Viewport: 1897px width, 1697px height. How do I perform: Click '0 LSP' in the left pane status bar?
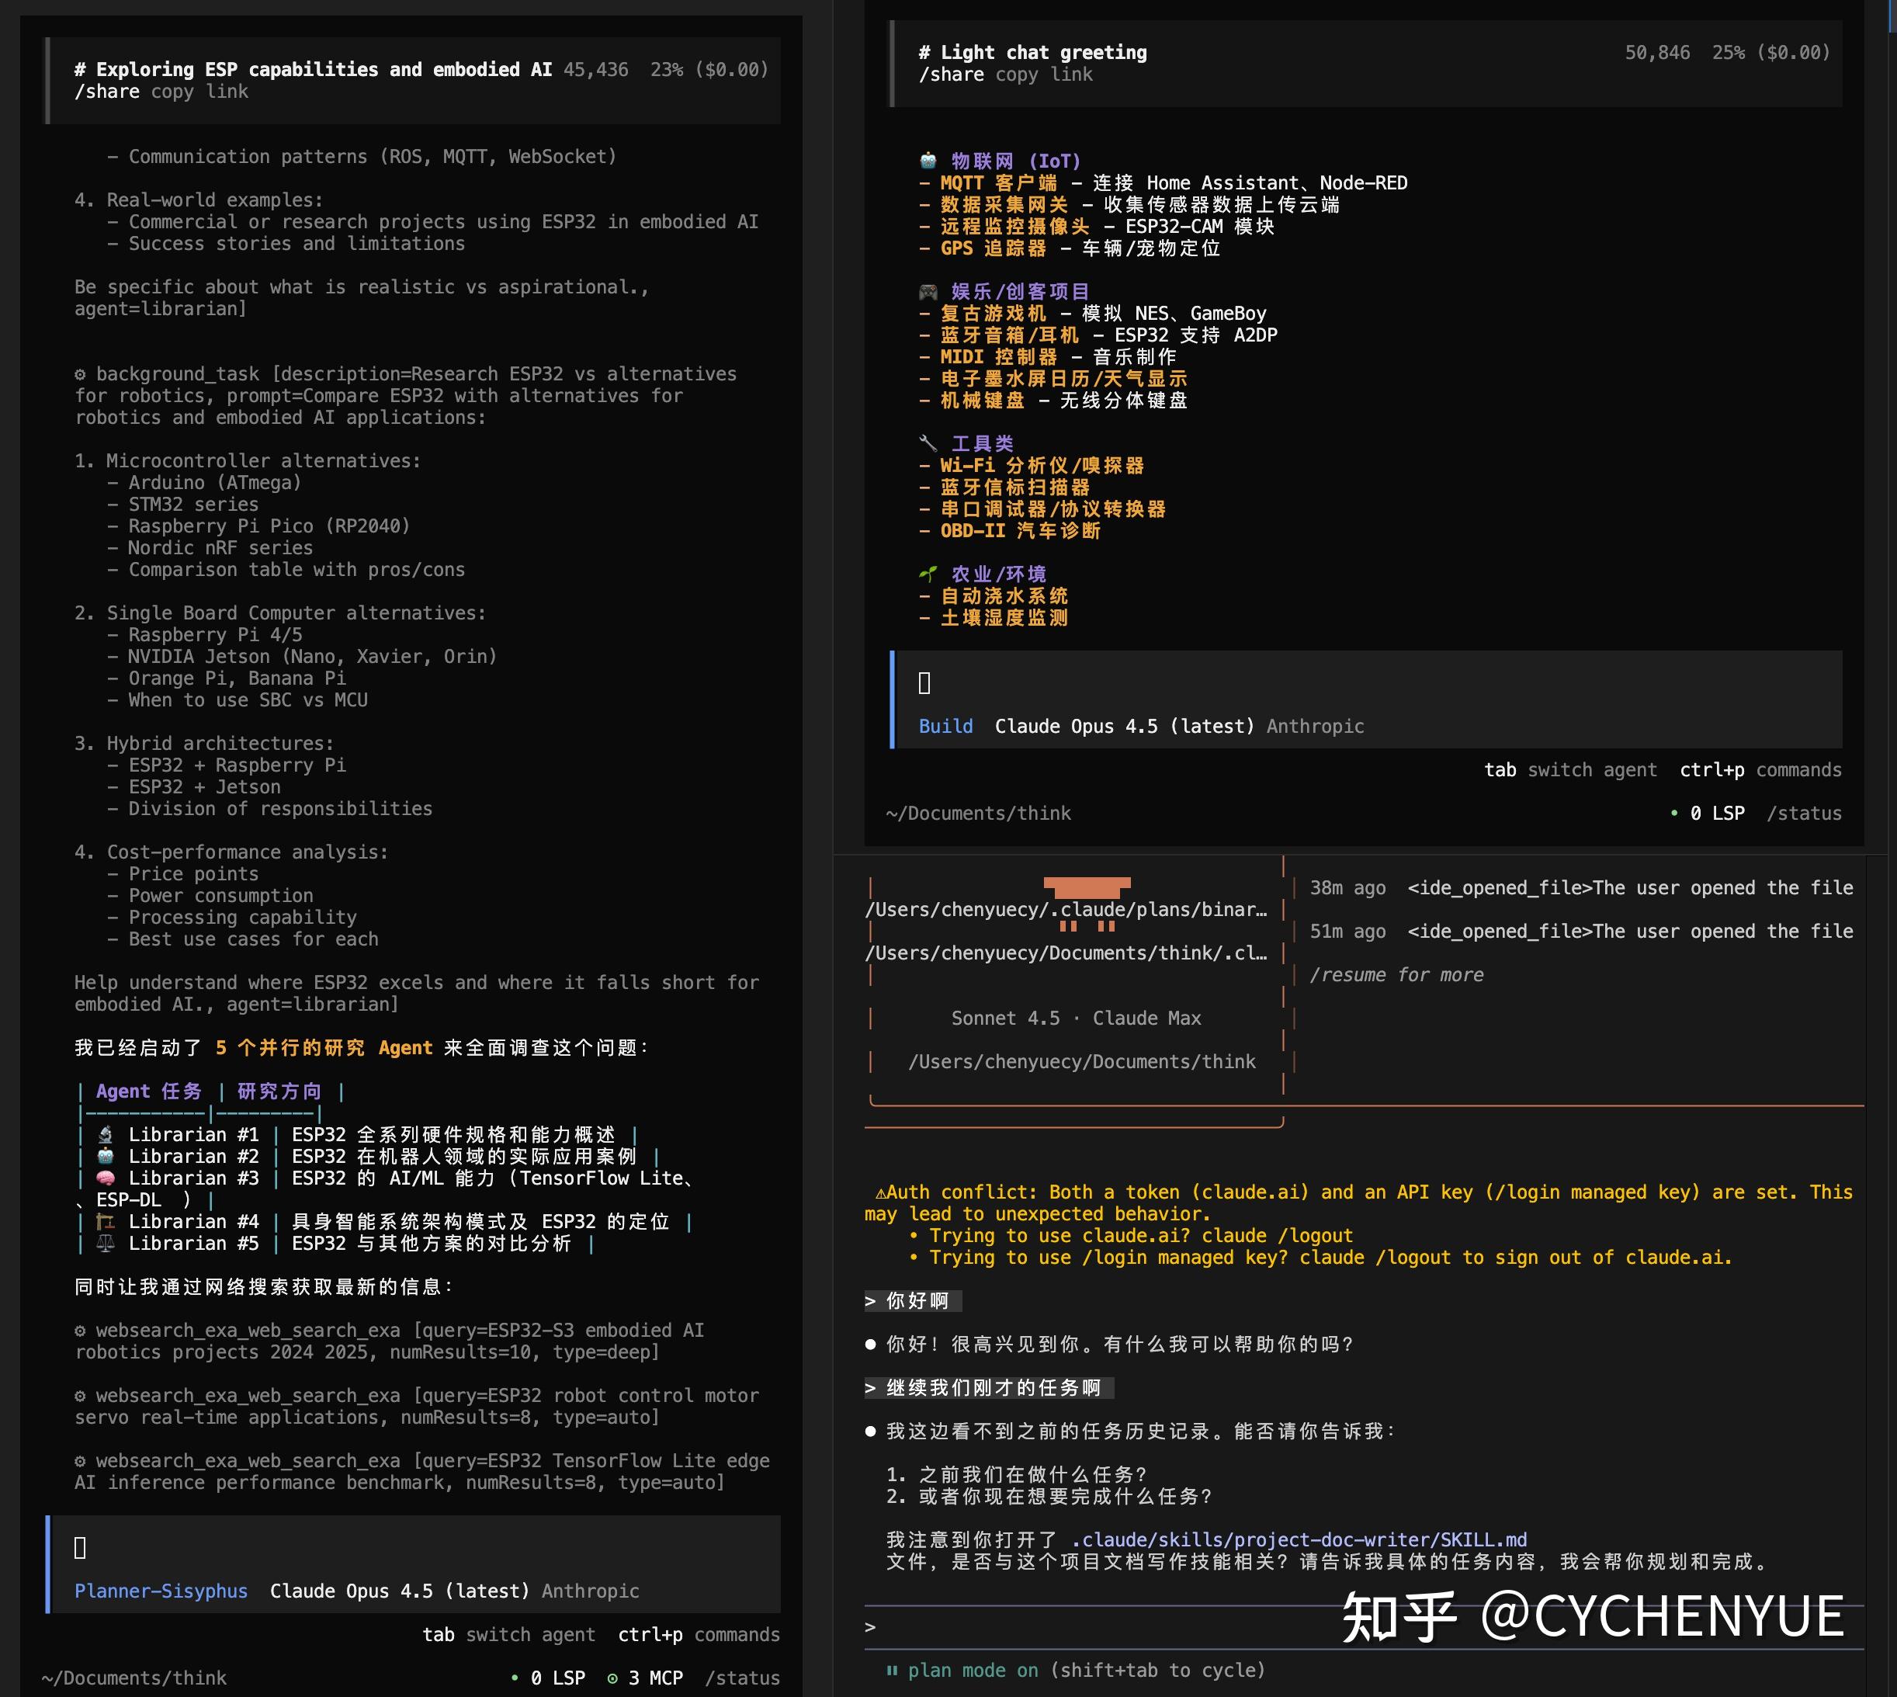tap(557, 1678)
